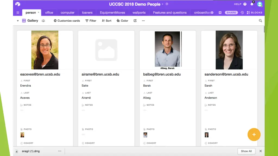Open Barak Albeg cover photo

pyautogui.click(x=168, y=50)
